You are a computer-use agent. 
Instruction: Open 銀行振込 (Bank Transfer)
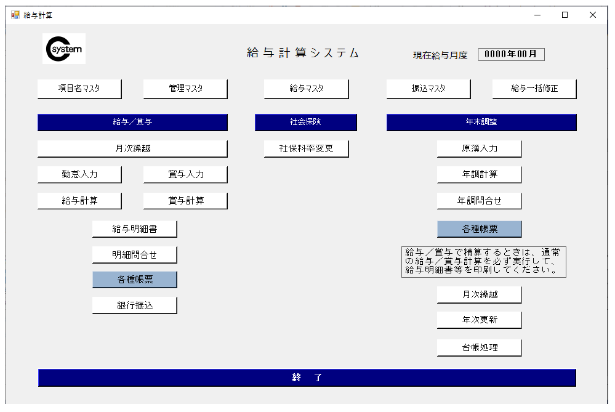(x=134, y=304)
